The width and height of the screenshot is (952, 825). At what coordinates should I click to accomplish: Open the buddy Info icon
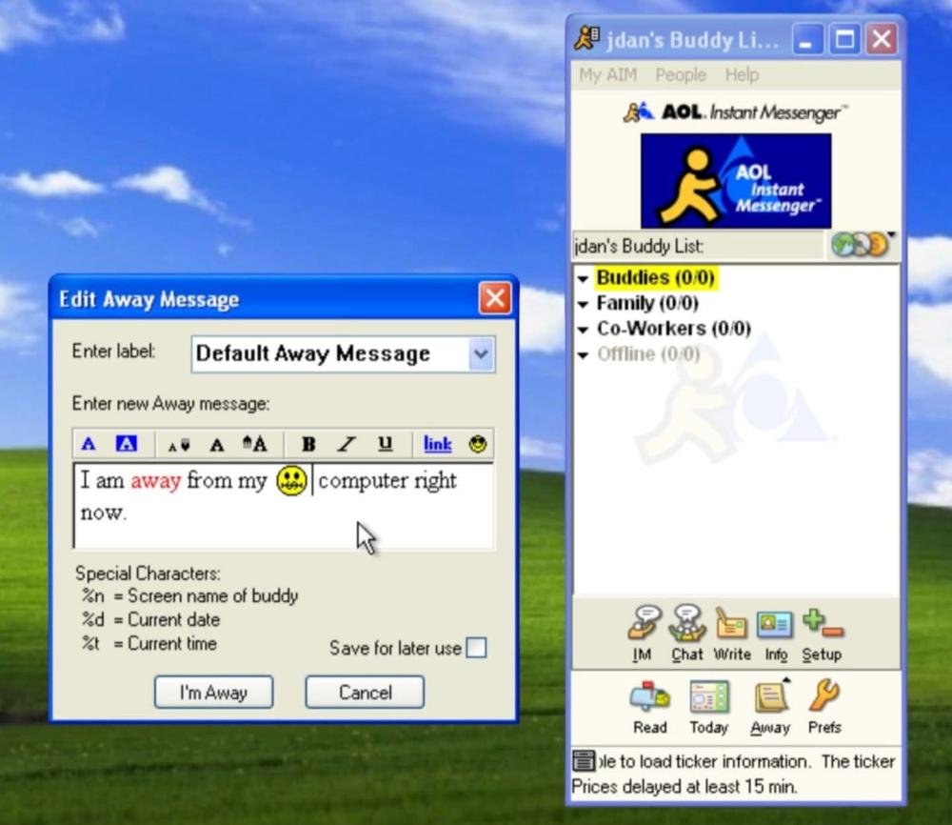(x=775, y=625)
